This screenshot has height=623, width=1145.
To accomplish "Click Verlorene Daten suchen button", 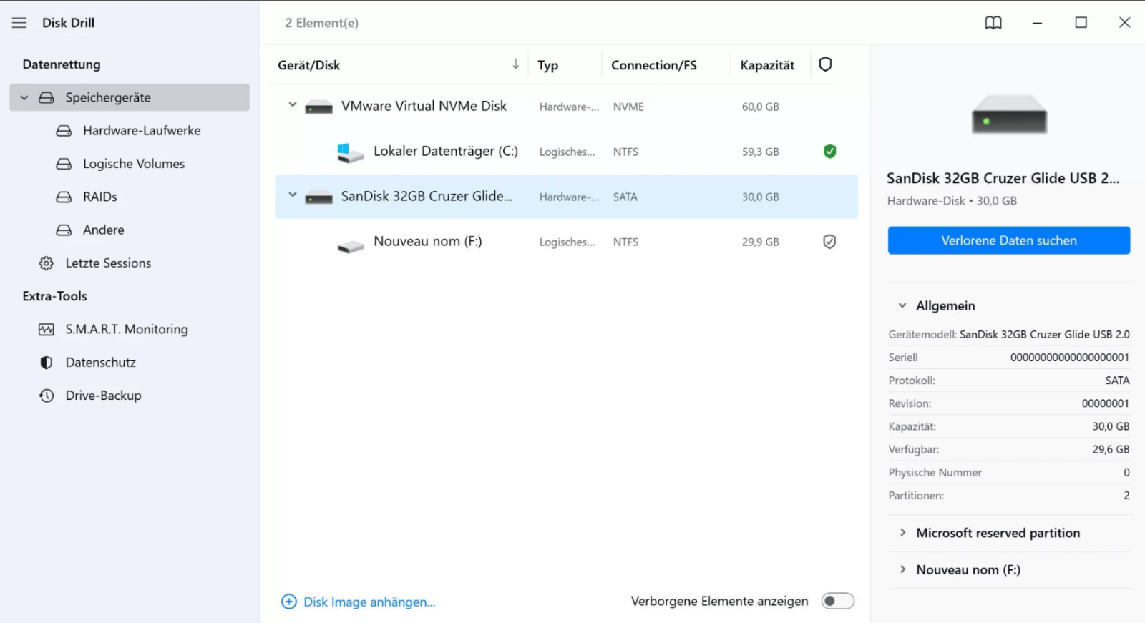I will click(1009, 240).
